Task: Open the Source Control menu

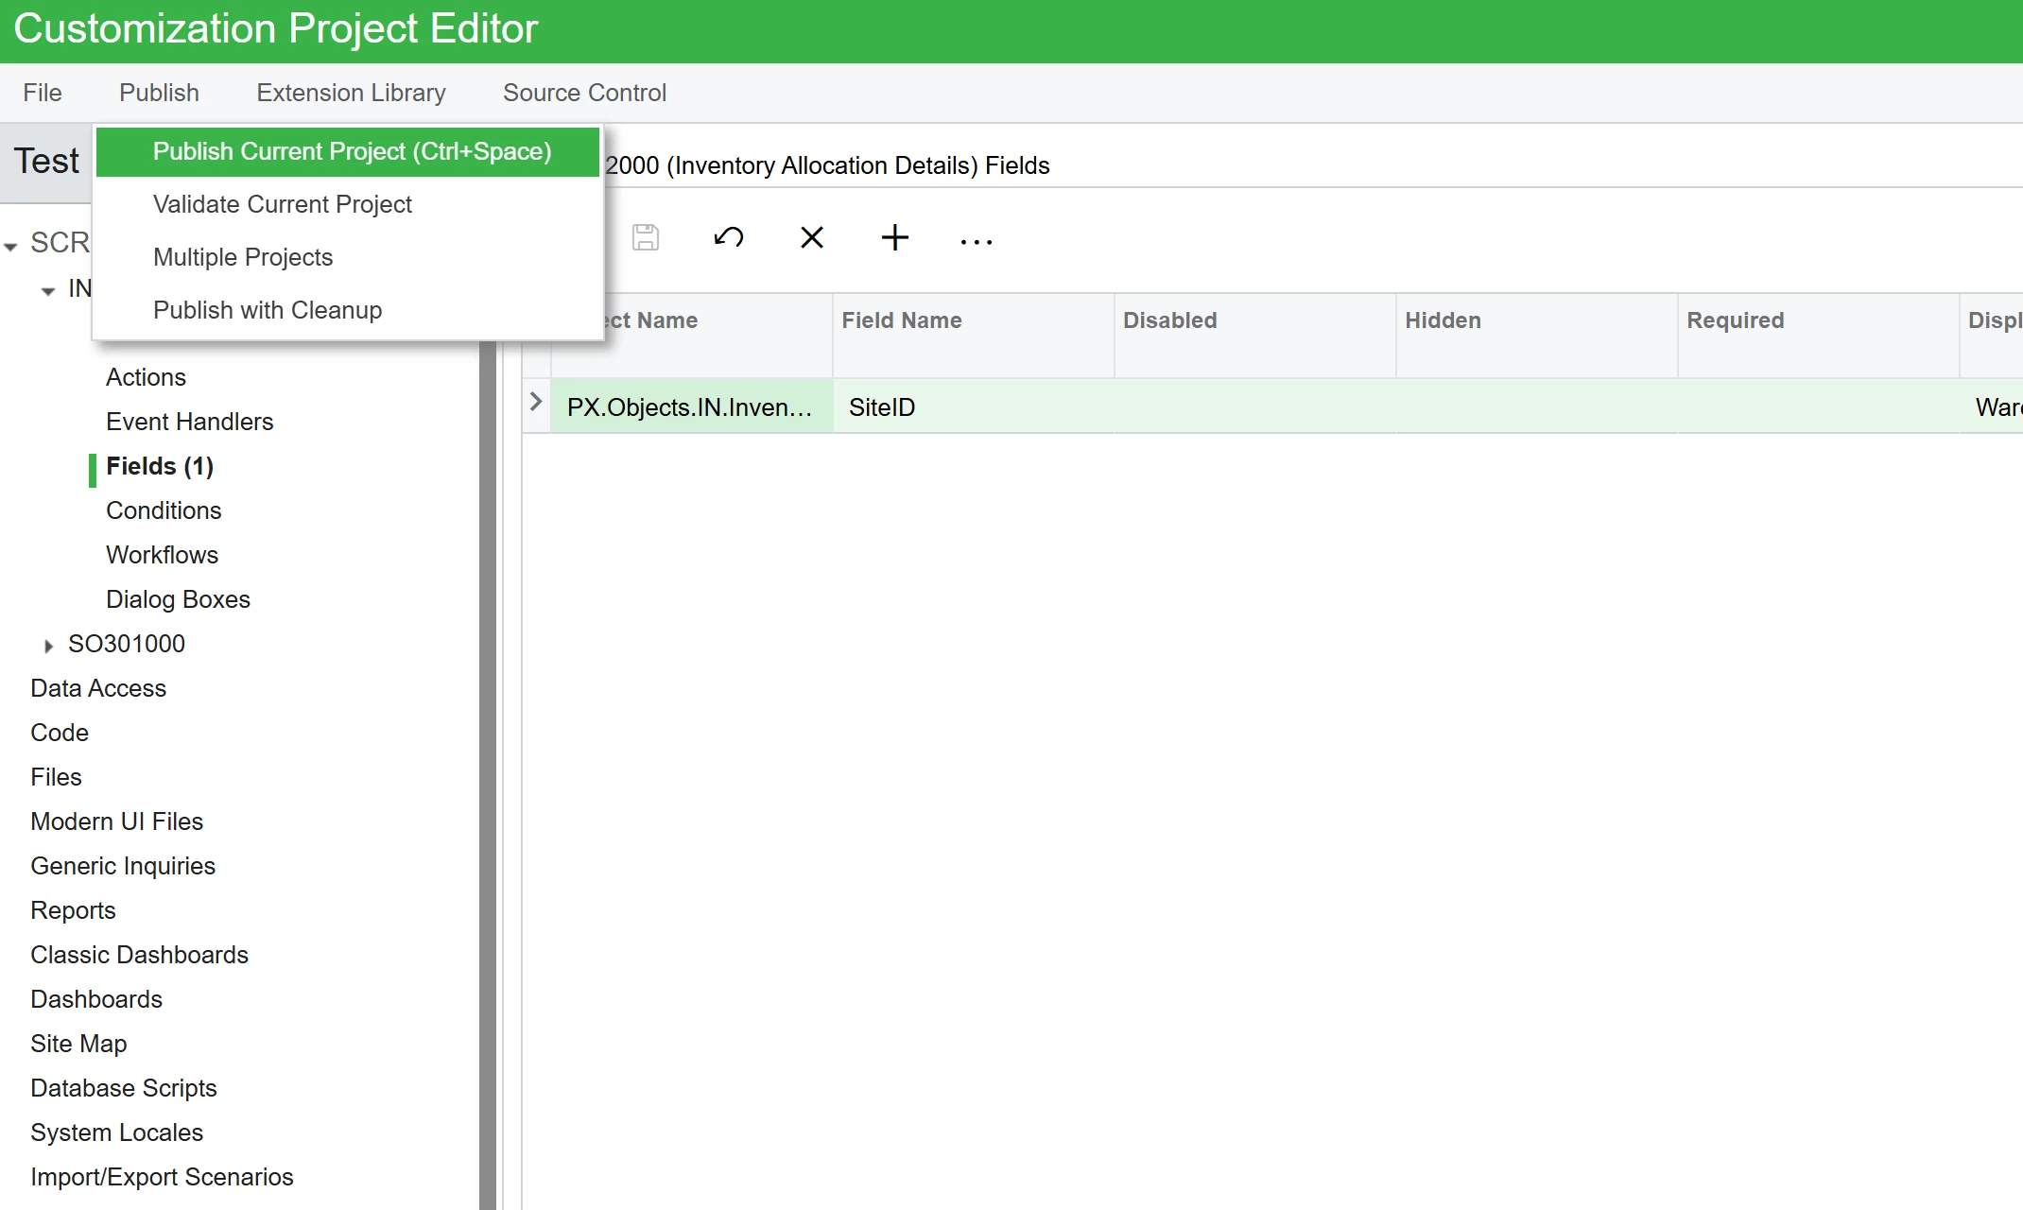Action: tap(584, 93)
